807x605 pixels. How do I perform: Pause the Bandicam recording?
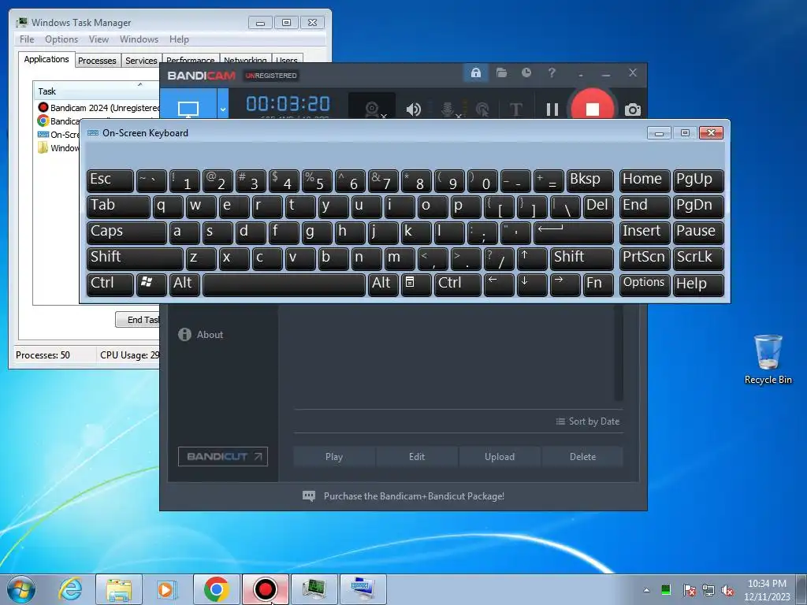(x=552, y=109)
